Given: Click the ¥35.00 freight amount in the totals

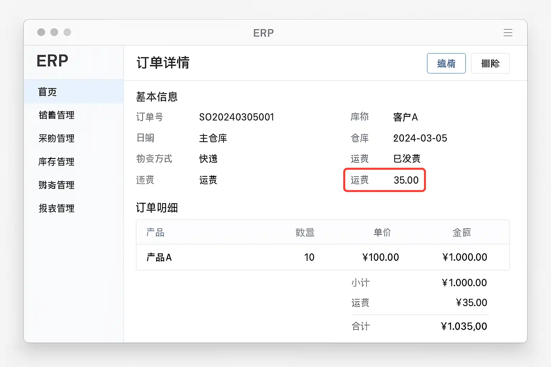Looking at the screenshot, I should tap(471, 303).
